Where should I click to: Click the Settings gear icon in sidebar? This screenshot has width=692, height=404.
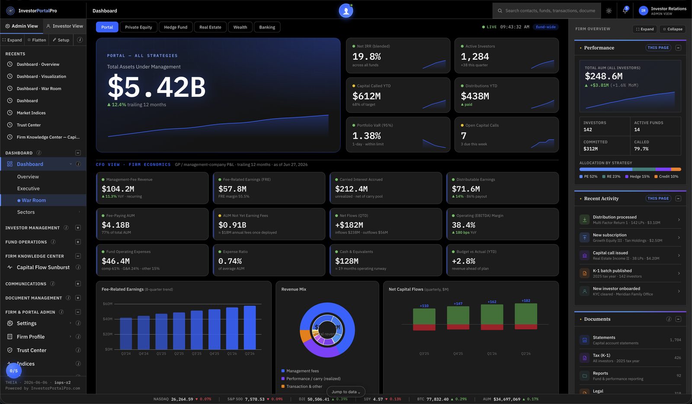(x=10, y=323)
